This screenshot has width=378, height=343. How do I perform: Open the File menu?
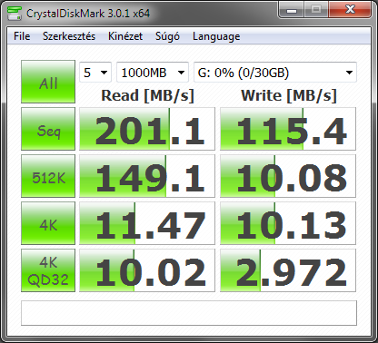pos(22,36)
